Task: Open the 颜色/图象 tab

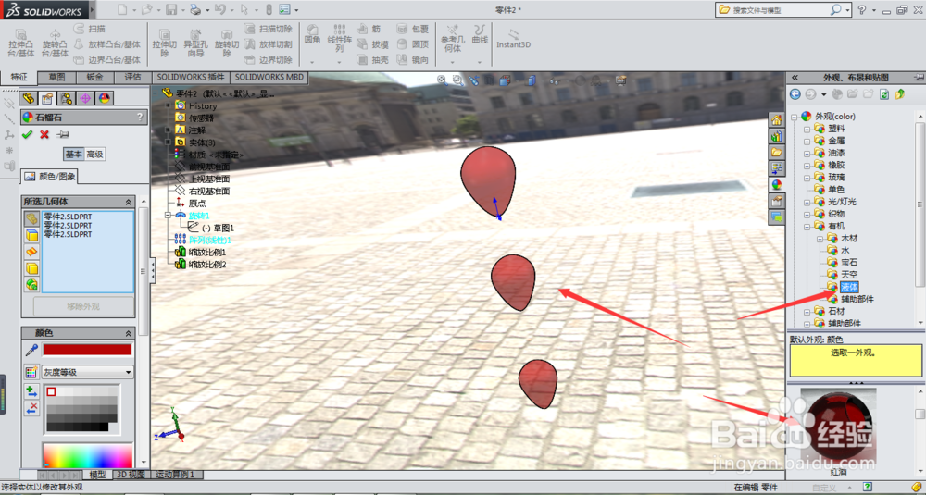Action: 50,177
